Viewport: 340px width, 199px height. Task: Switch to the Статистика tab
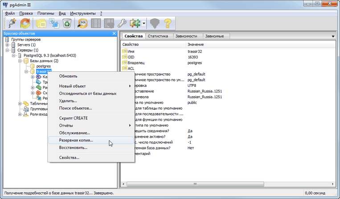[157, 36]
